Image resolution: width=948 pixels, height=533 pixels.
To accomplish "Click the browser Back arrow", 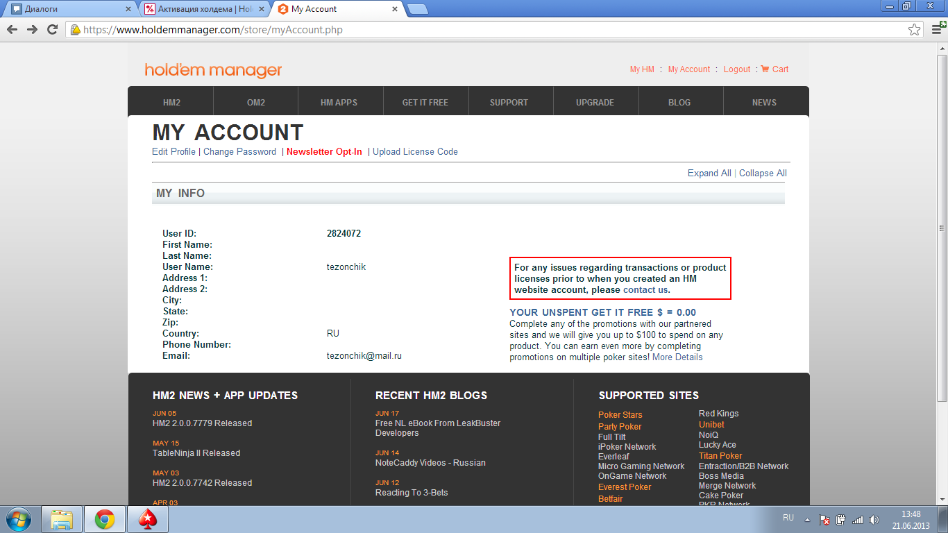I will [12, 30].
